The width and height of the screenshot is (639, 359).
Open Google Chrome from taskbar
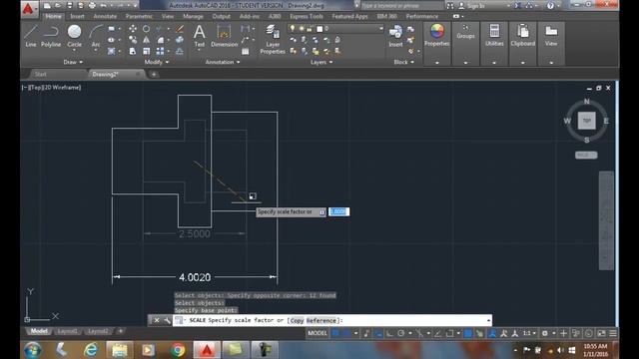coord(178,350)
